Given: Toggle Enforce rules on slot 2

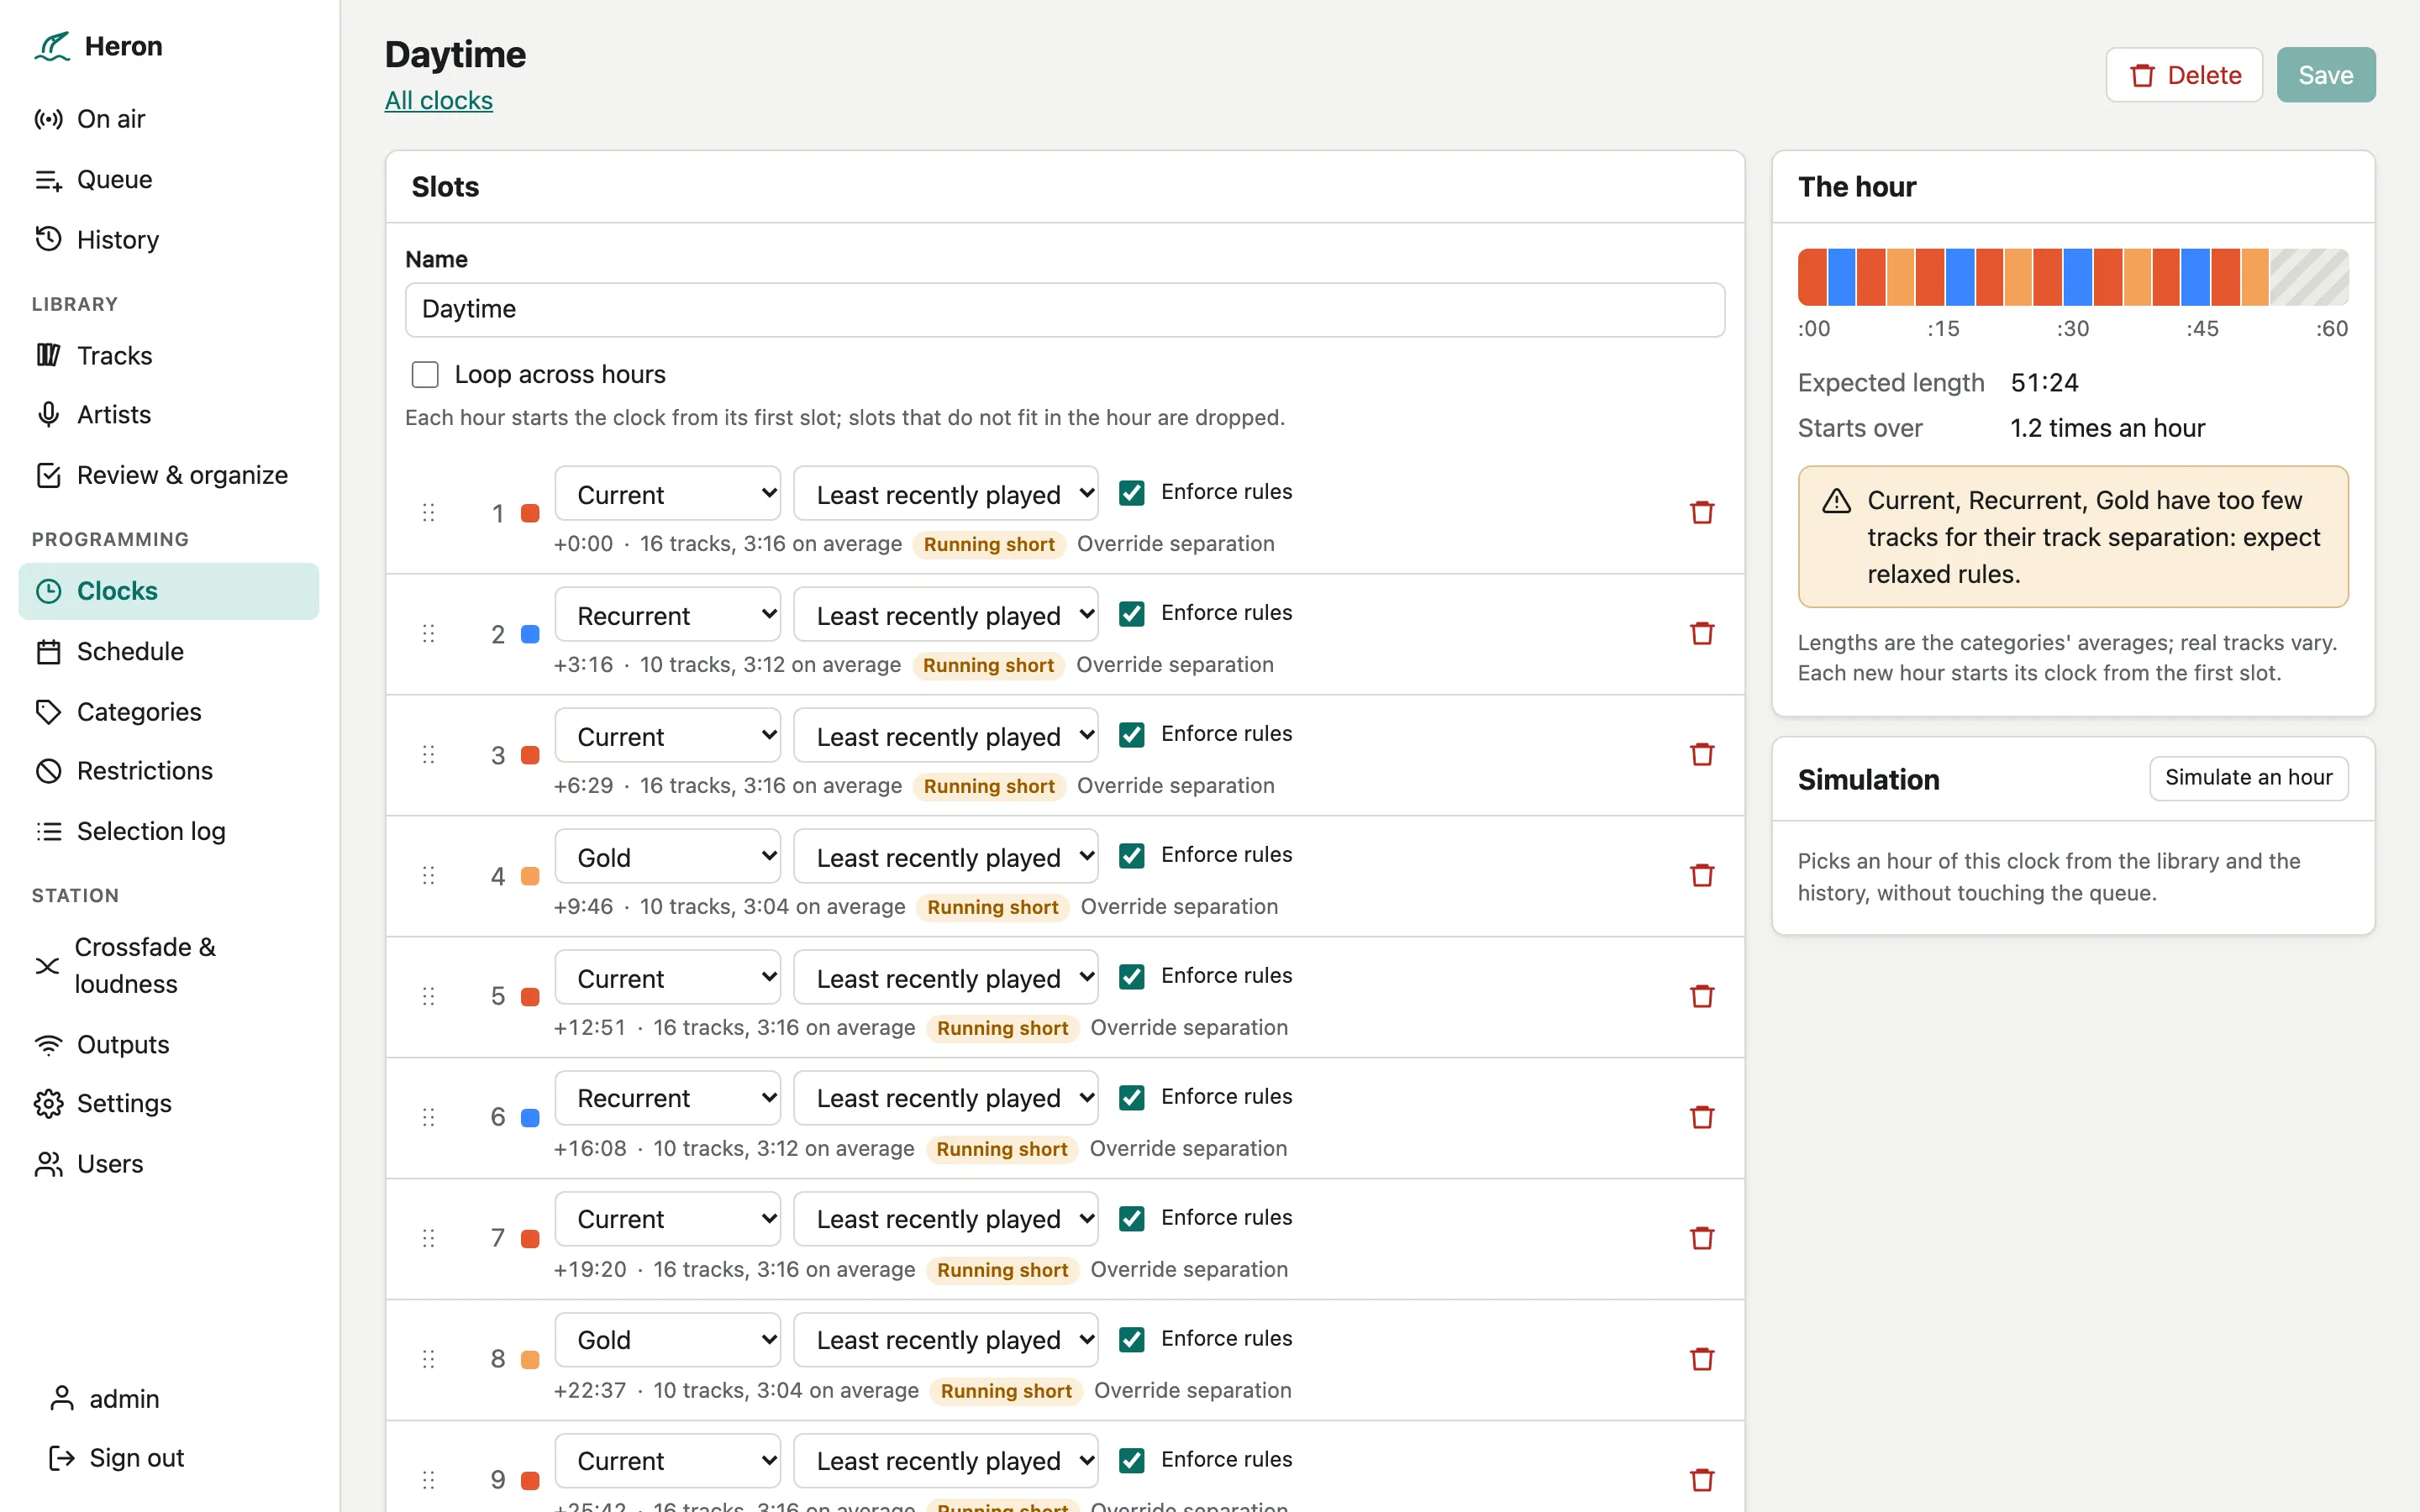Looking at the screenshot, I should click(1132, 614).
